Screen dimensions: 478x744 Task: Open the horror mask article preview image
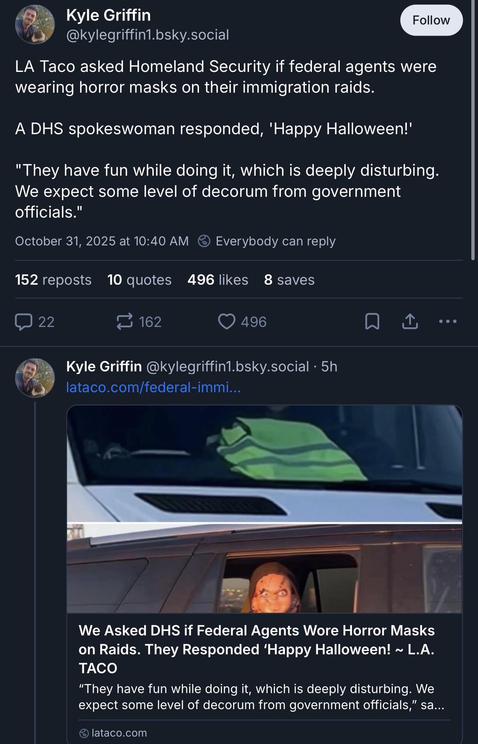pyautogui.click(x=264, y=509)
